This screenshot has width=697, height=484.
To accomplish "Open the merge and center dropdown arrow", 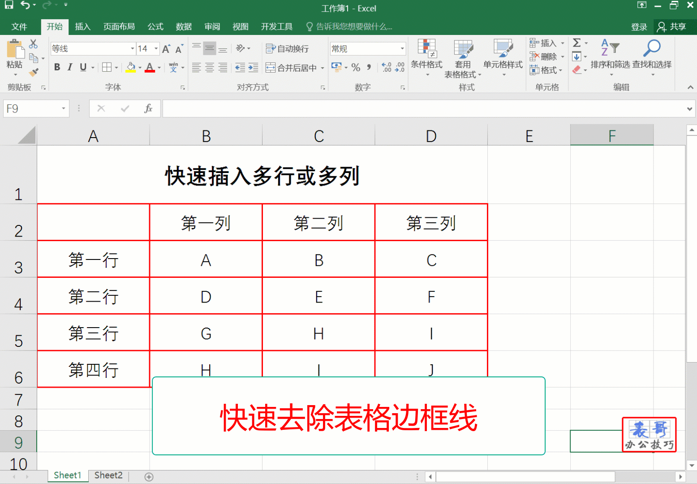I will click(323, 68).
